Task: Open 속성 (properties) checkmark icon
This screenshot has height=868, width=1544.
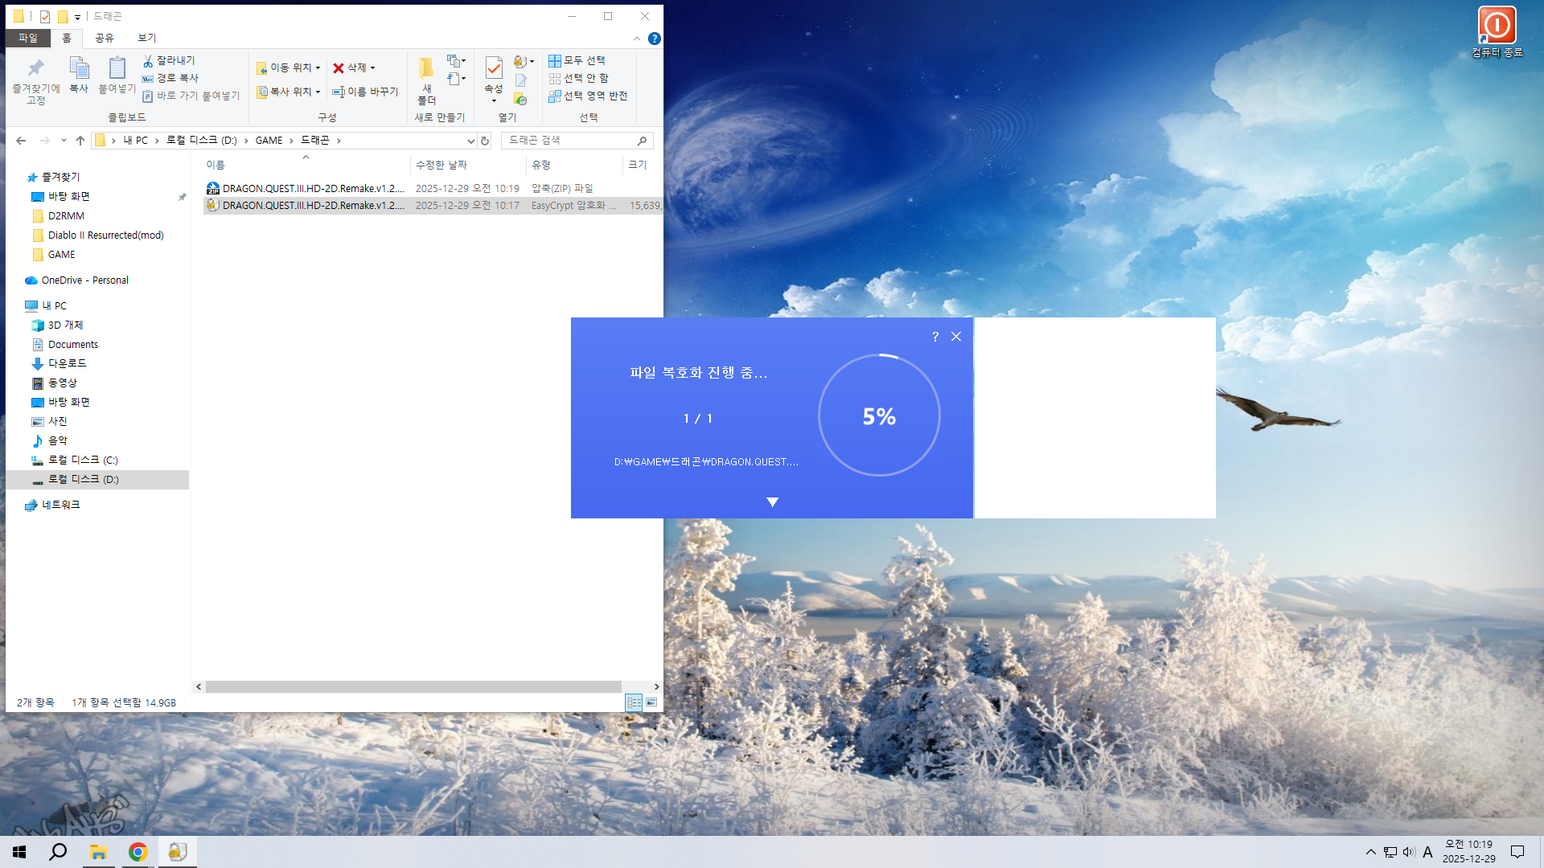Action: pyautogui.click(x=494, y=68)
